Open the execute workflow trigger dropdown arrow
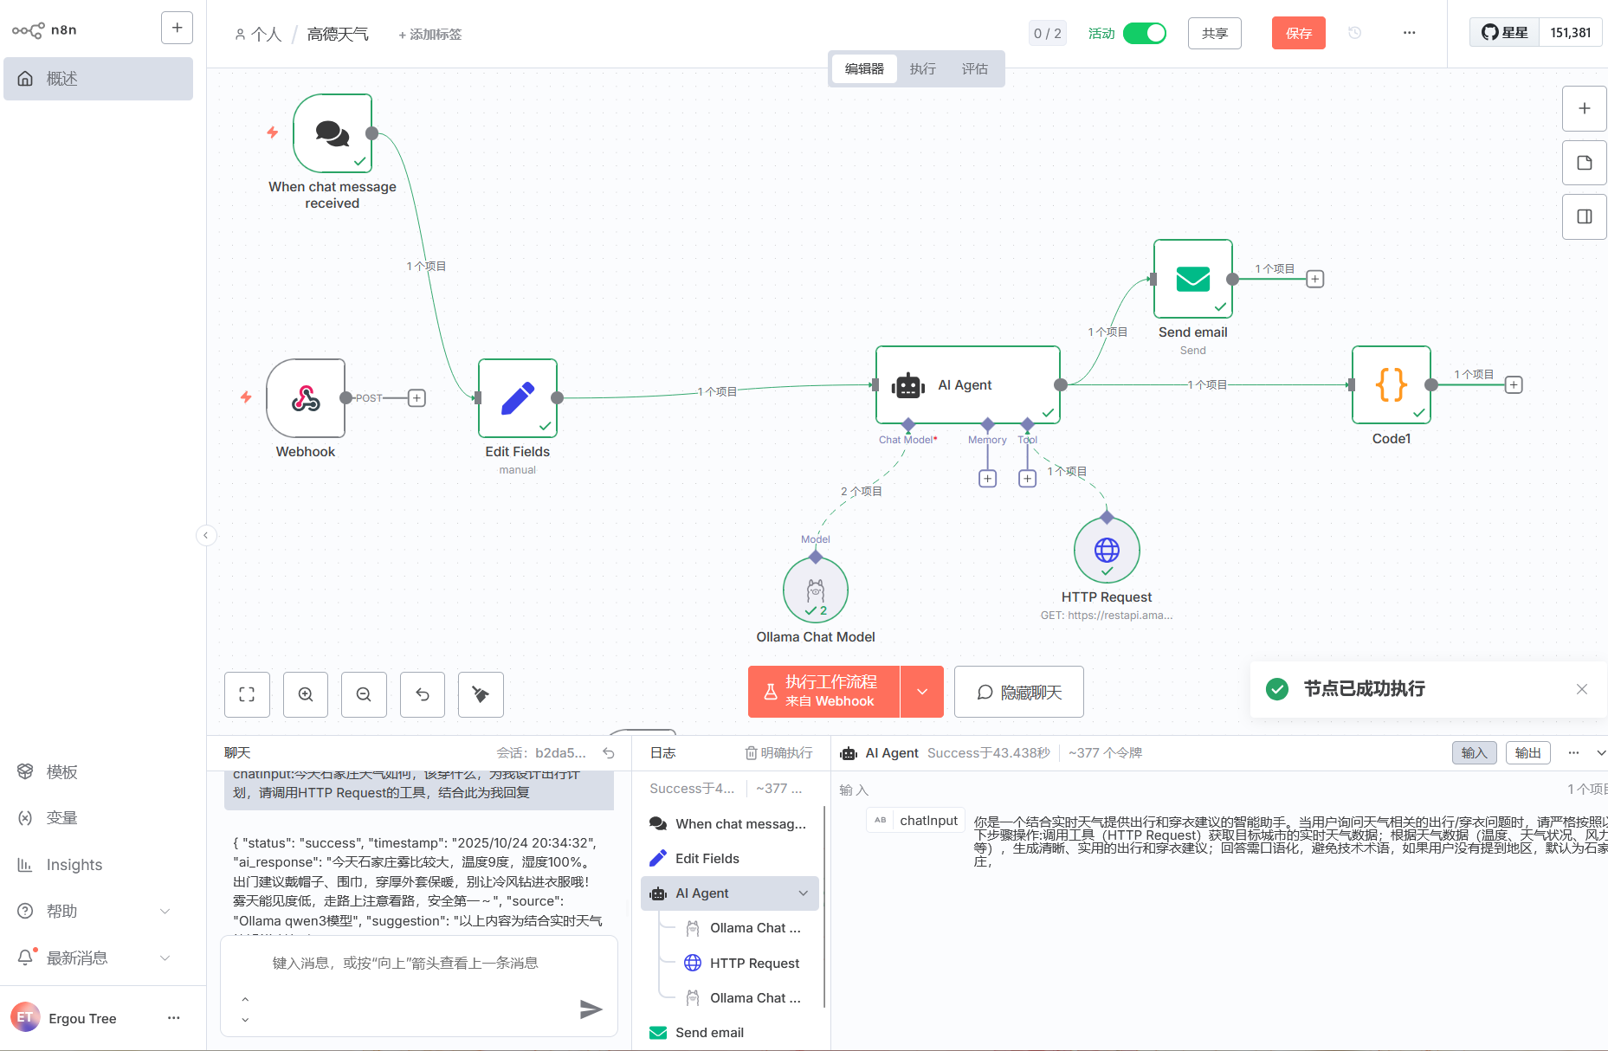The image size is (1608, 1051). [x=922, y=692]
